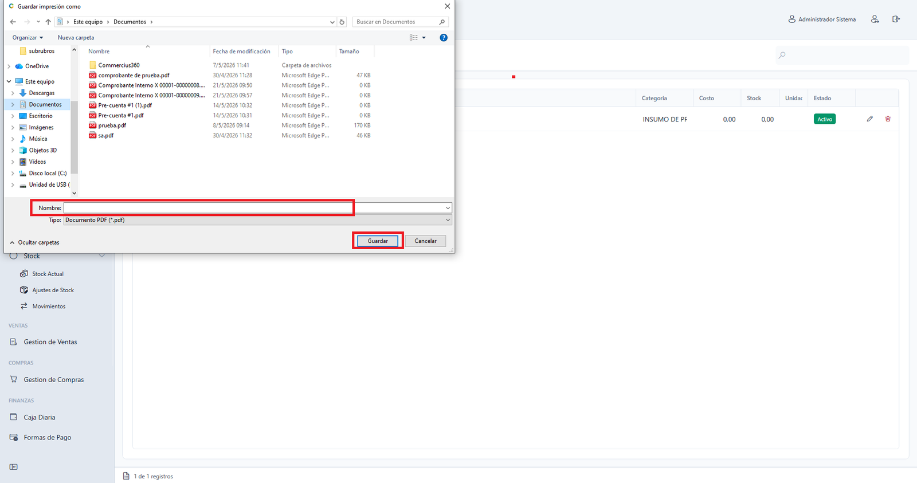Click the red trash delete icon
The image size is (917, 483).
pos(888,119)
